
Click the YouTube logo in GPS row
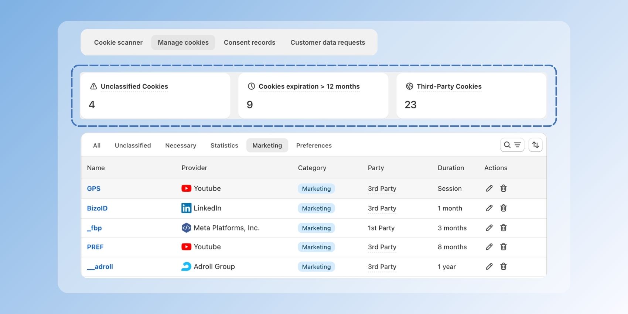186,188
